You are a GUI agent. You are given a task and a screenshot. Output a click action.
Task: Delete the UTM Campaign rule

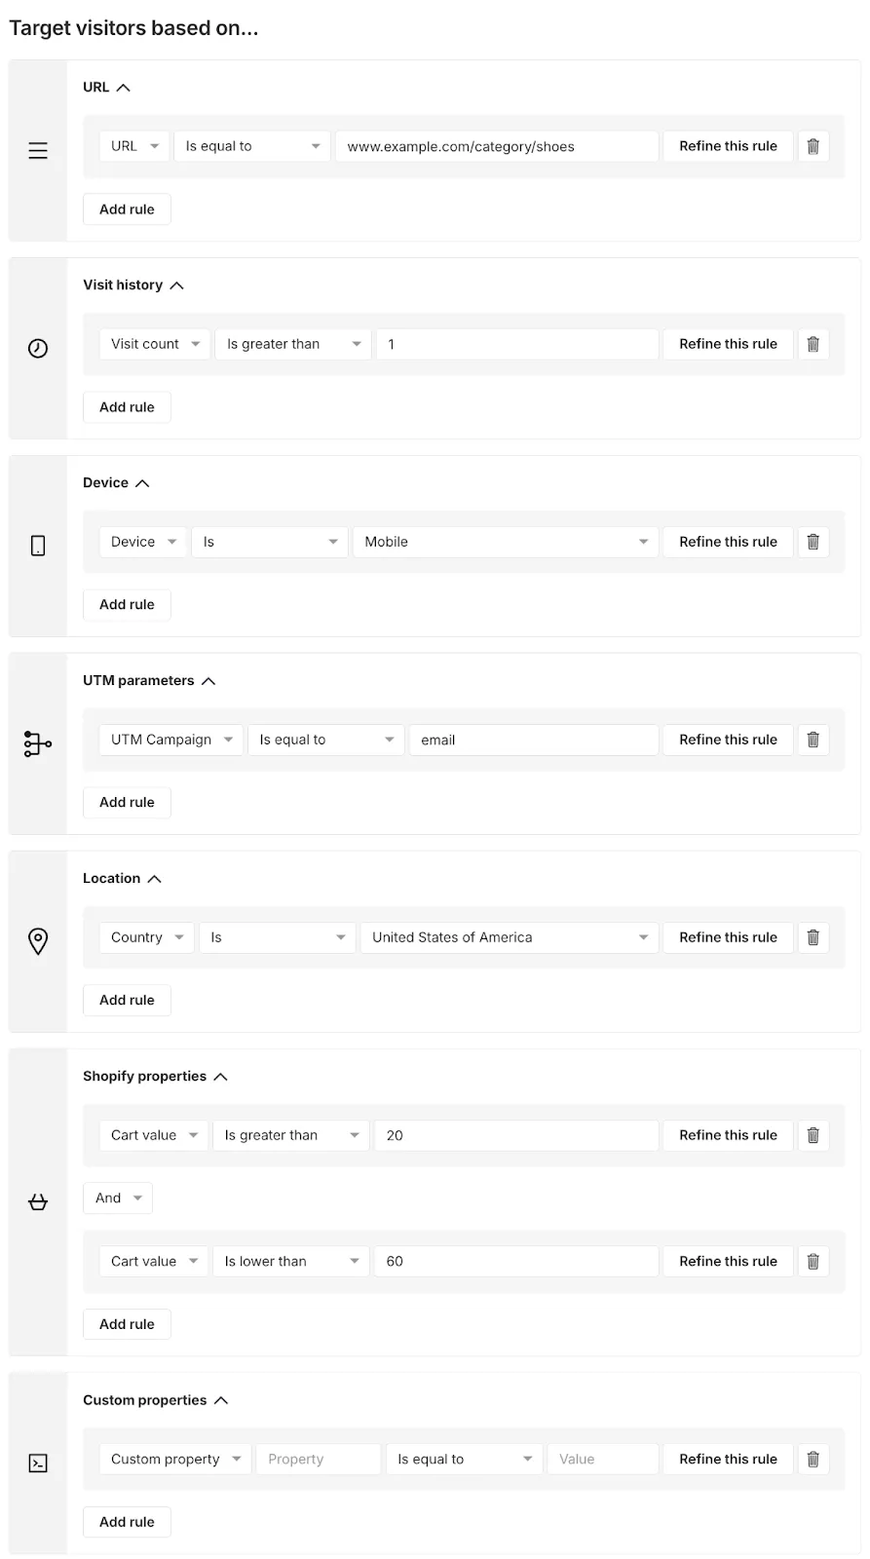(813, 740)
